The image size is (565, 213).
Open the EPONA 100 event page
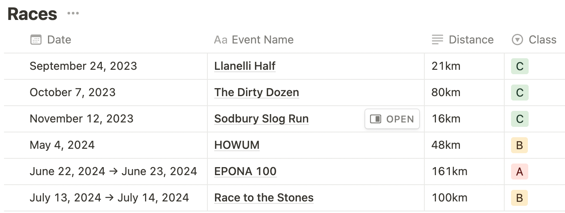coord(245,172)
